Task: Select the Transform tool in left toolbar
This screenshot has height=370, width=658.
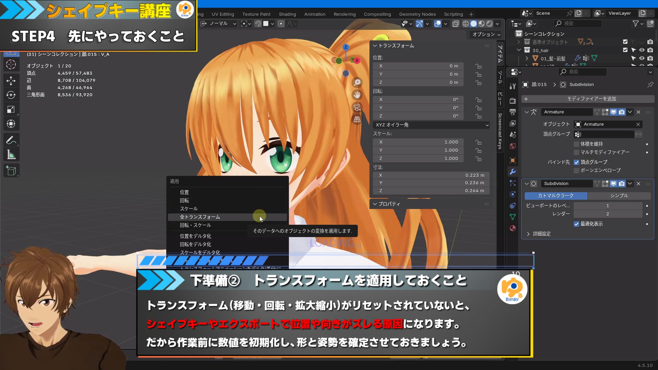Action: point(11,124)
